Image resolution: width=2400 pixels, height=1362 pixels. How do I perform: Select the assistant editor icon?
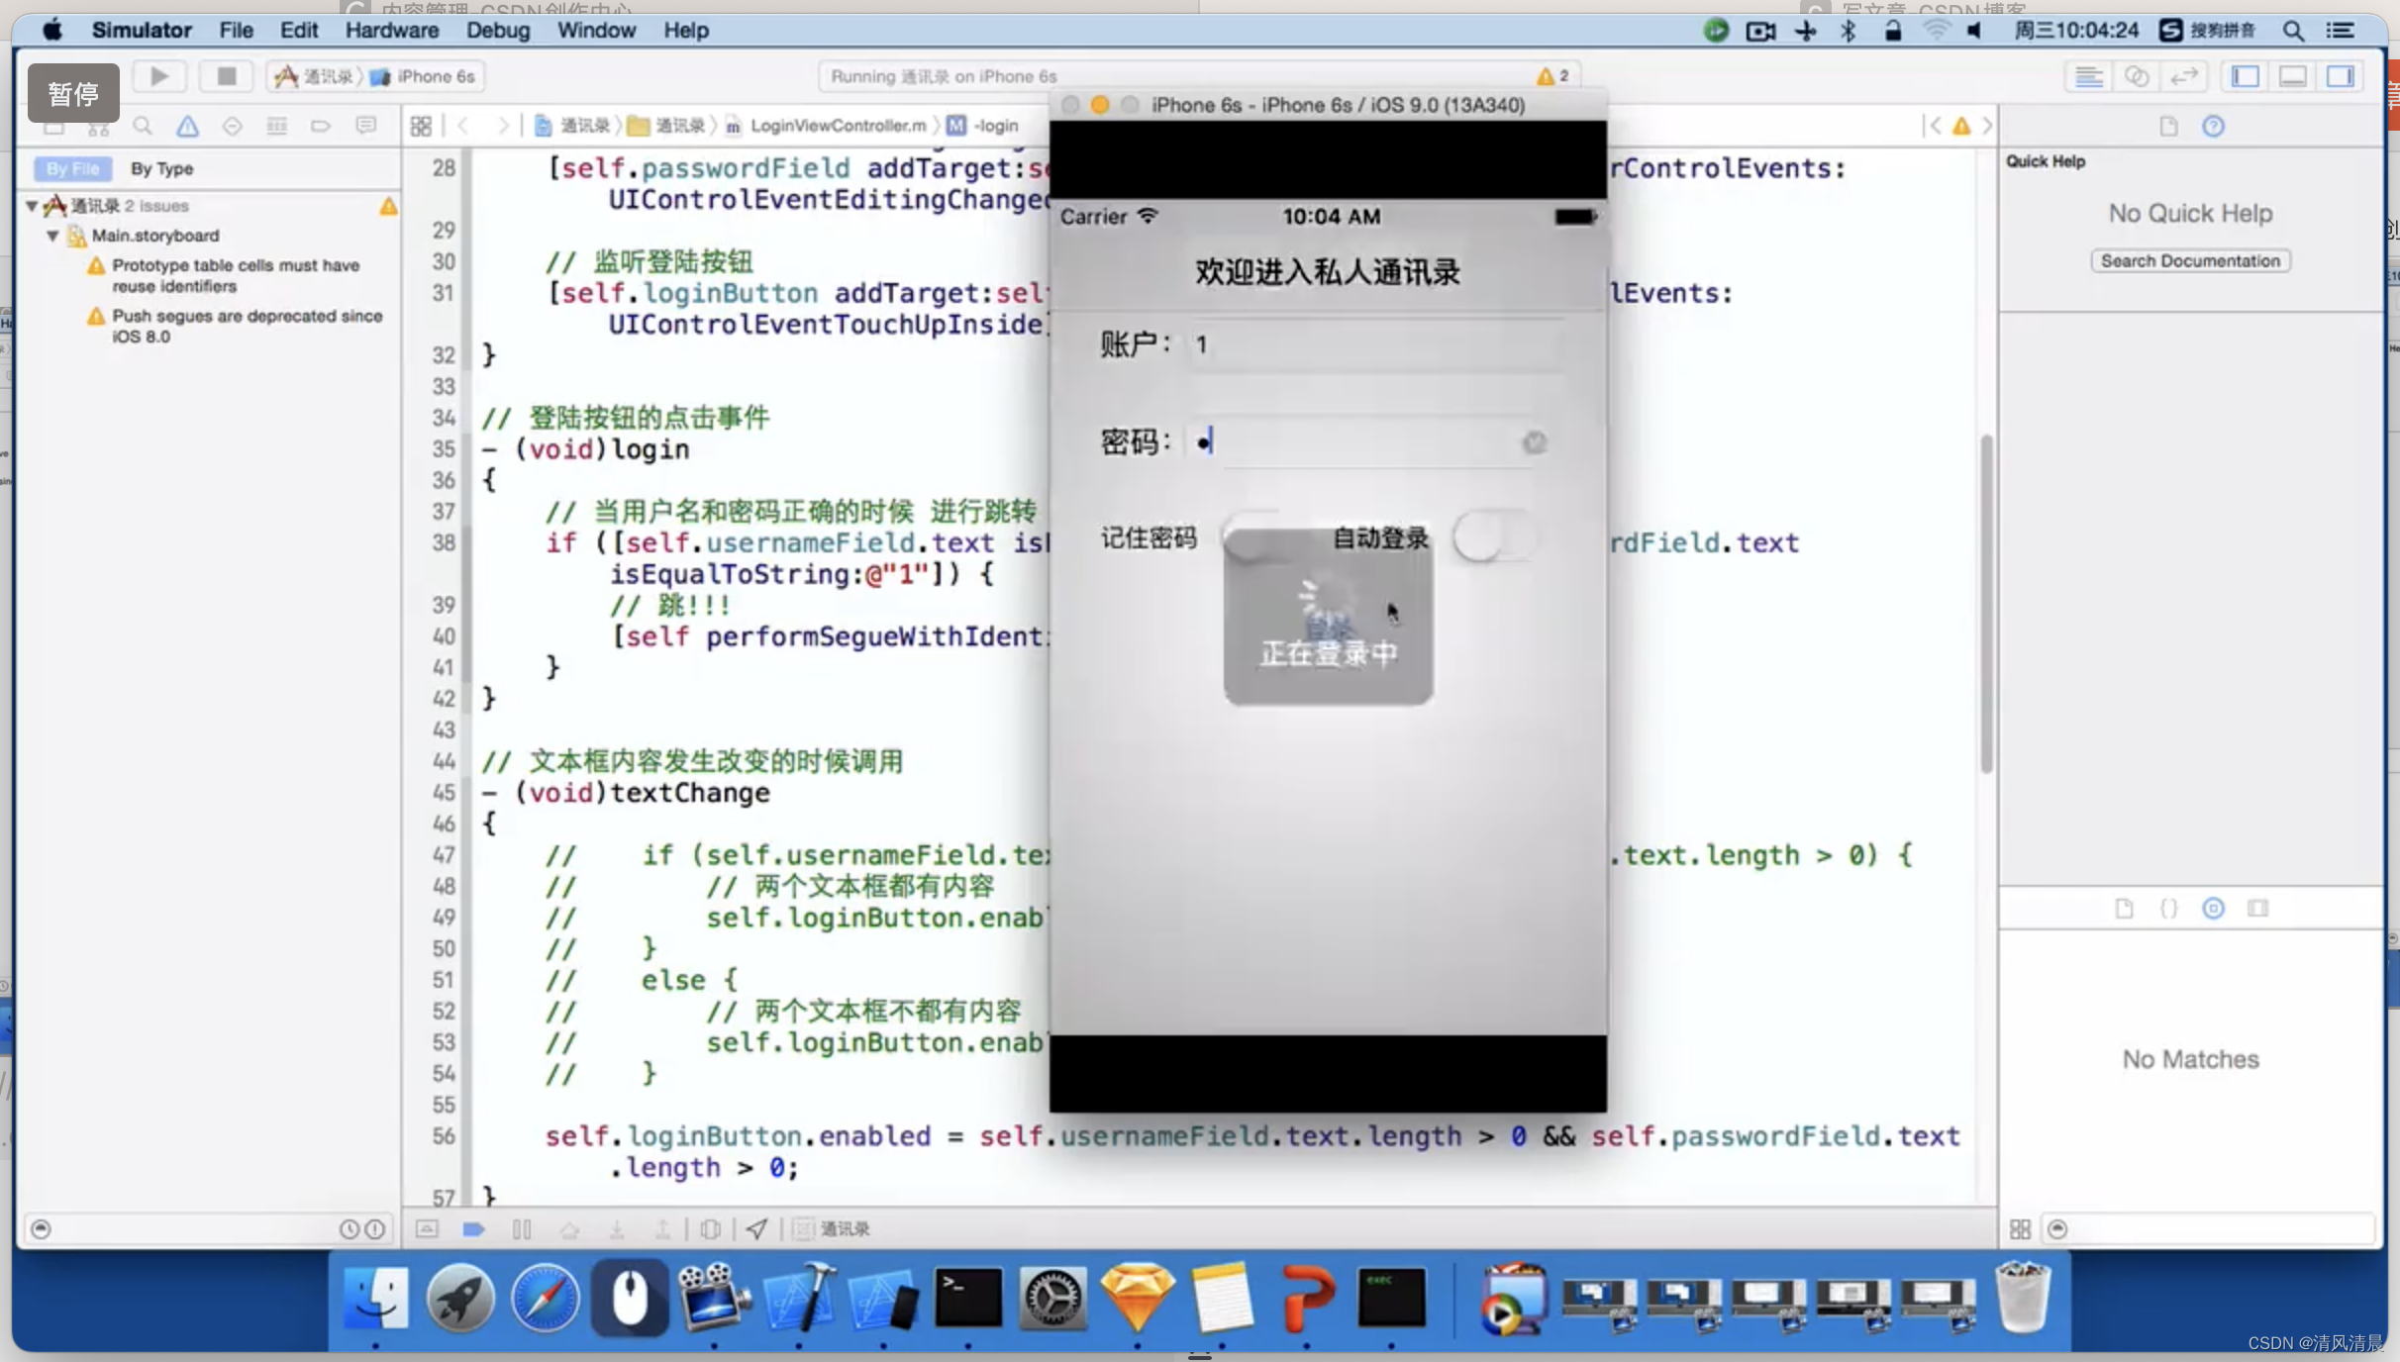click(2137, 76)
